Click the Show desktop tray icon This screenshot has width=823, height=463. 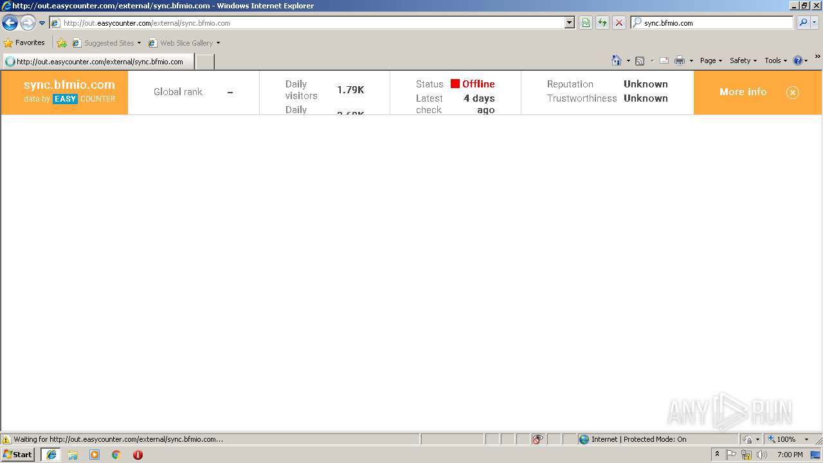(x=816, y=455)
